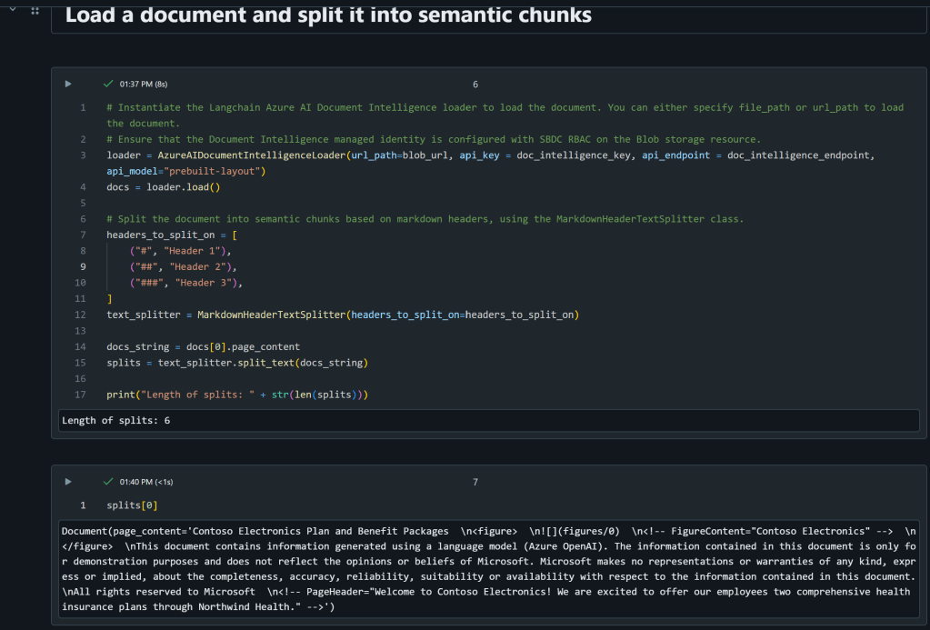Click the green checkmark at 01:37 PM
930x630 pixels.
108,85
